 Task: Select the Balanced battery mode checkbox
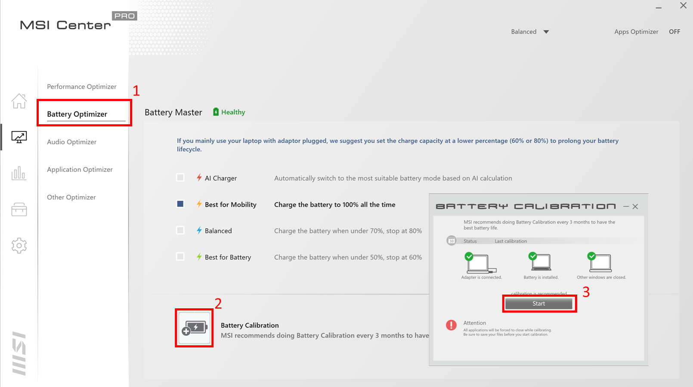[x=180, y=230]
